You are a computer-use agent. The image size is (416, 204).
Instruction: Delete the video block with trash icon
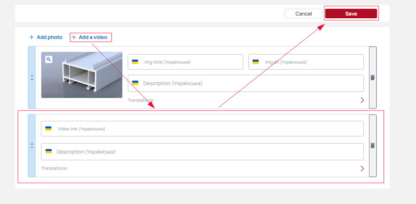tap(373, 146)
